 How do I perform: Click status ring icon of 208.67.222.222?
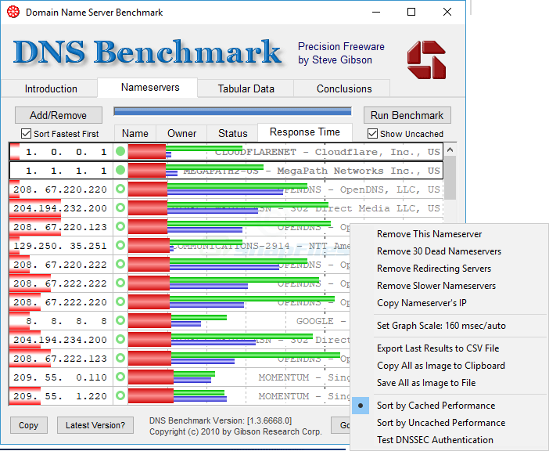click(x=120, y=283)
